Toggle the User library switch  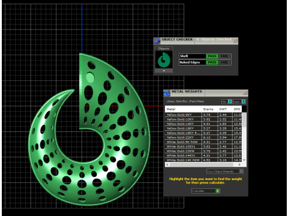[243, 101]
